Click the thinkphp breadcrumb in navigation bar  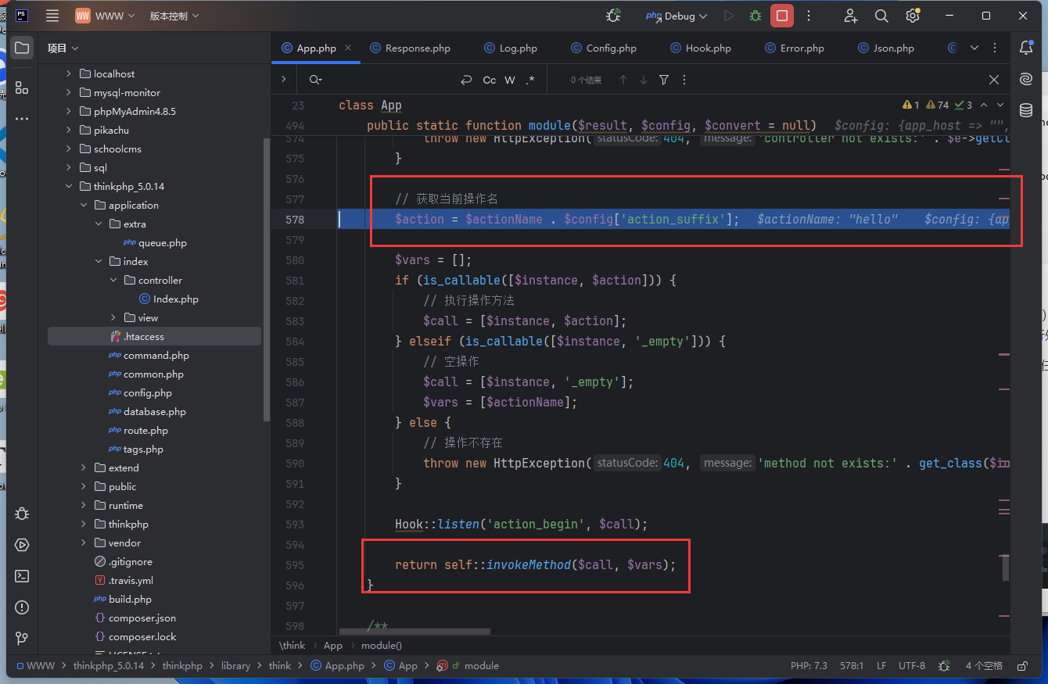(181, 666)
